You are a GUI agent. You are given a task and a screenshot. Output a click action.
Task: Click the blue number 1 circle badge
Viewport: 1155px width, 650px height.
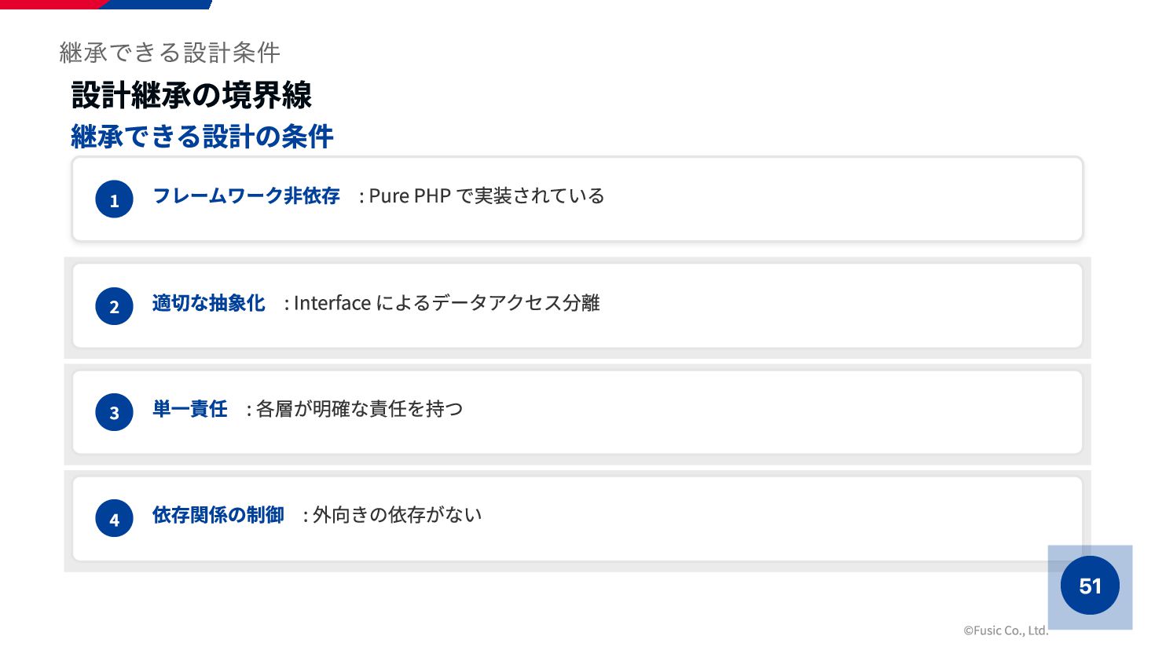point(114,199)
